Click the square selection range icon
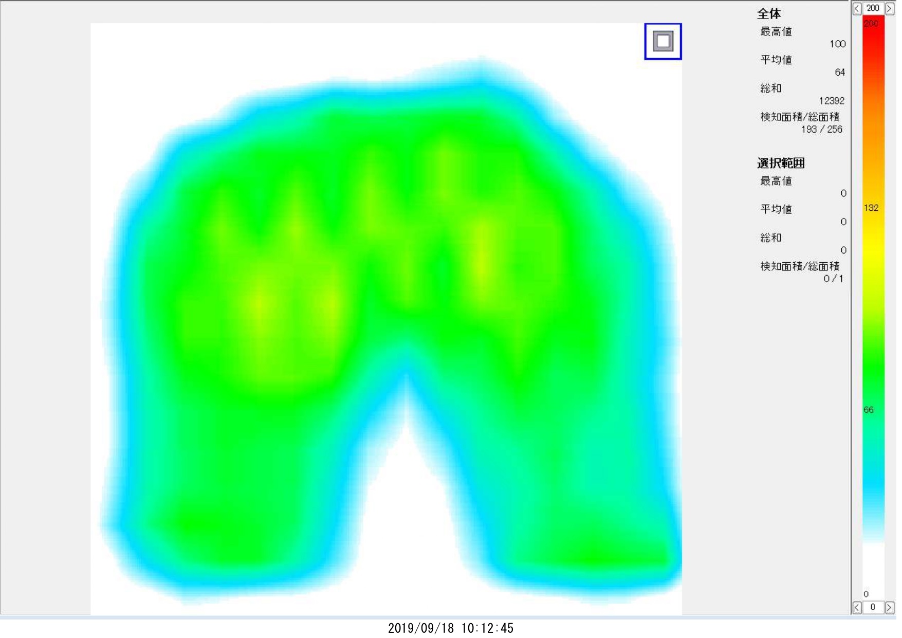The image size is (902, 638). pyautogui.click(x=663, y=41)
